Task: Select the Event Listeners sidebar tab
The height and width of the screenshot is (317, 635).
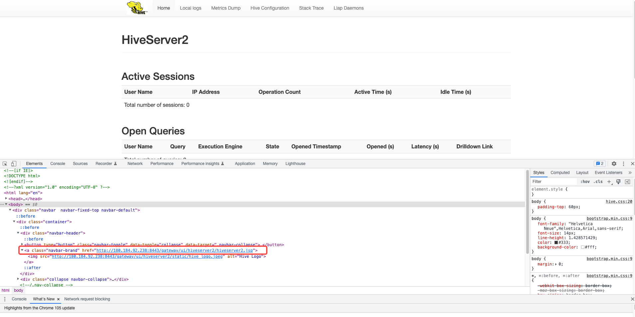Action: [x=608, y=173]
